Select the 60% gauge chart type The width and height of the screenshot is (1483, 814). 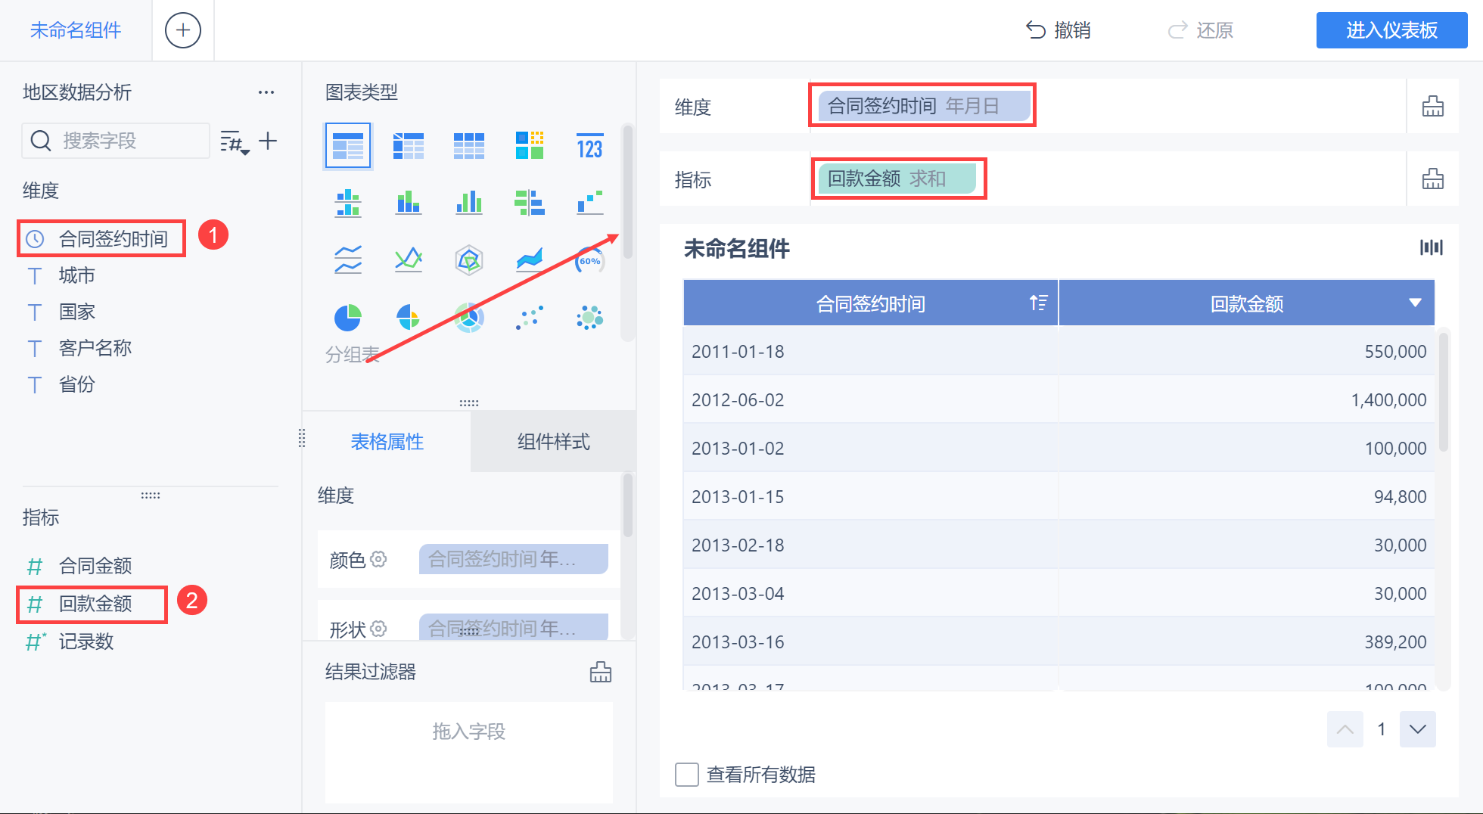click(590, 260)
